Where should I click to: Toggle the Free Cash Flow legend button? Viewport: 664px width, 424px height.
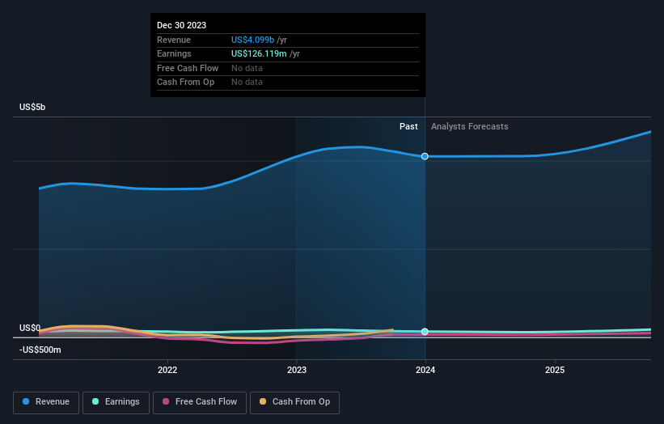tap(200, 402)
